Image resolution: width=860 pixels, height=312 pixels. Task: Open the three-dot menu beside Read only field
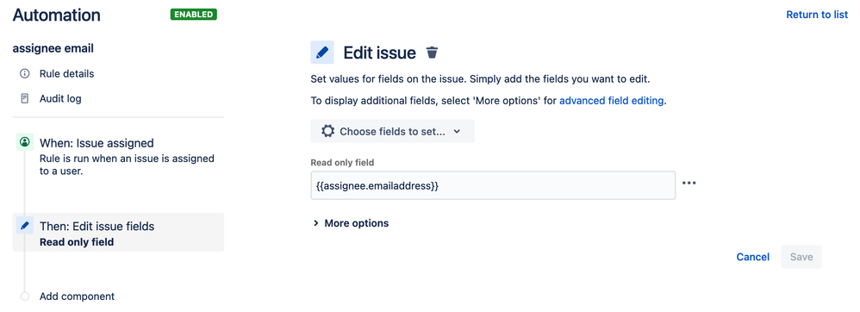689,184
